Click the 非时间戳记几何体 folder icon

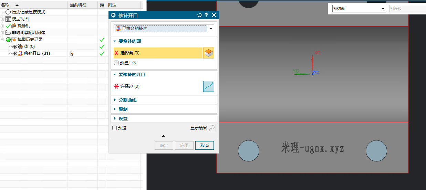click(x=8, y=33)
